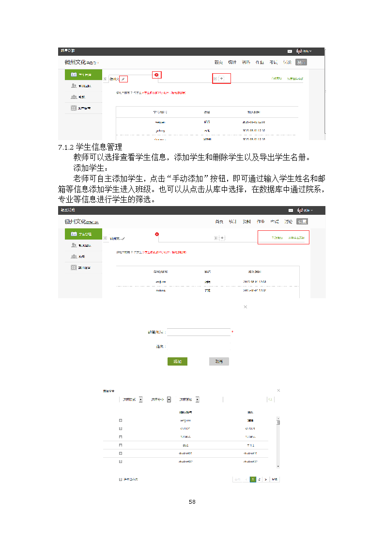Image resolution: width=384 pixels, height=544 pixels.
Task: Open 考试 tab in second screenshot
Action: 275,222
